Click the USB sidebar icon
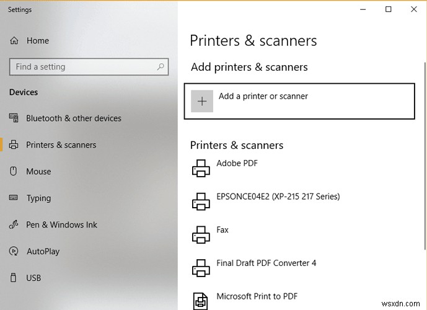Viewport: 427px width, 310px height. point(13,278)
